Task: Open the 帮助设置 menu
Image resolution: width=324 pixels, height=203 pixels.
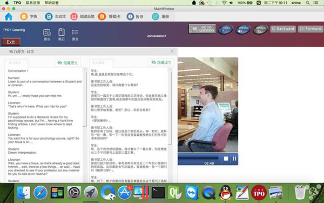Action: point(51,3)
